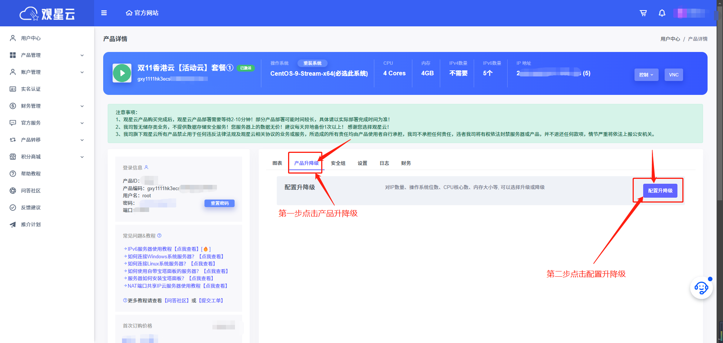Click the 4 Cores CPU value
The height and width of the screenshot is (343, 723).
(x=394, y=73)
